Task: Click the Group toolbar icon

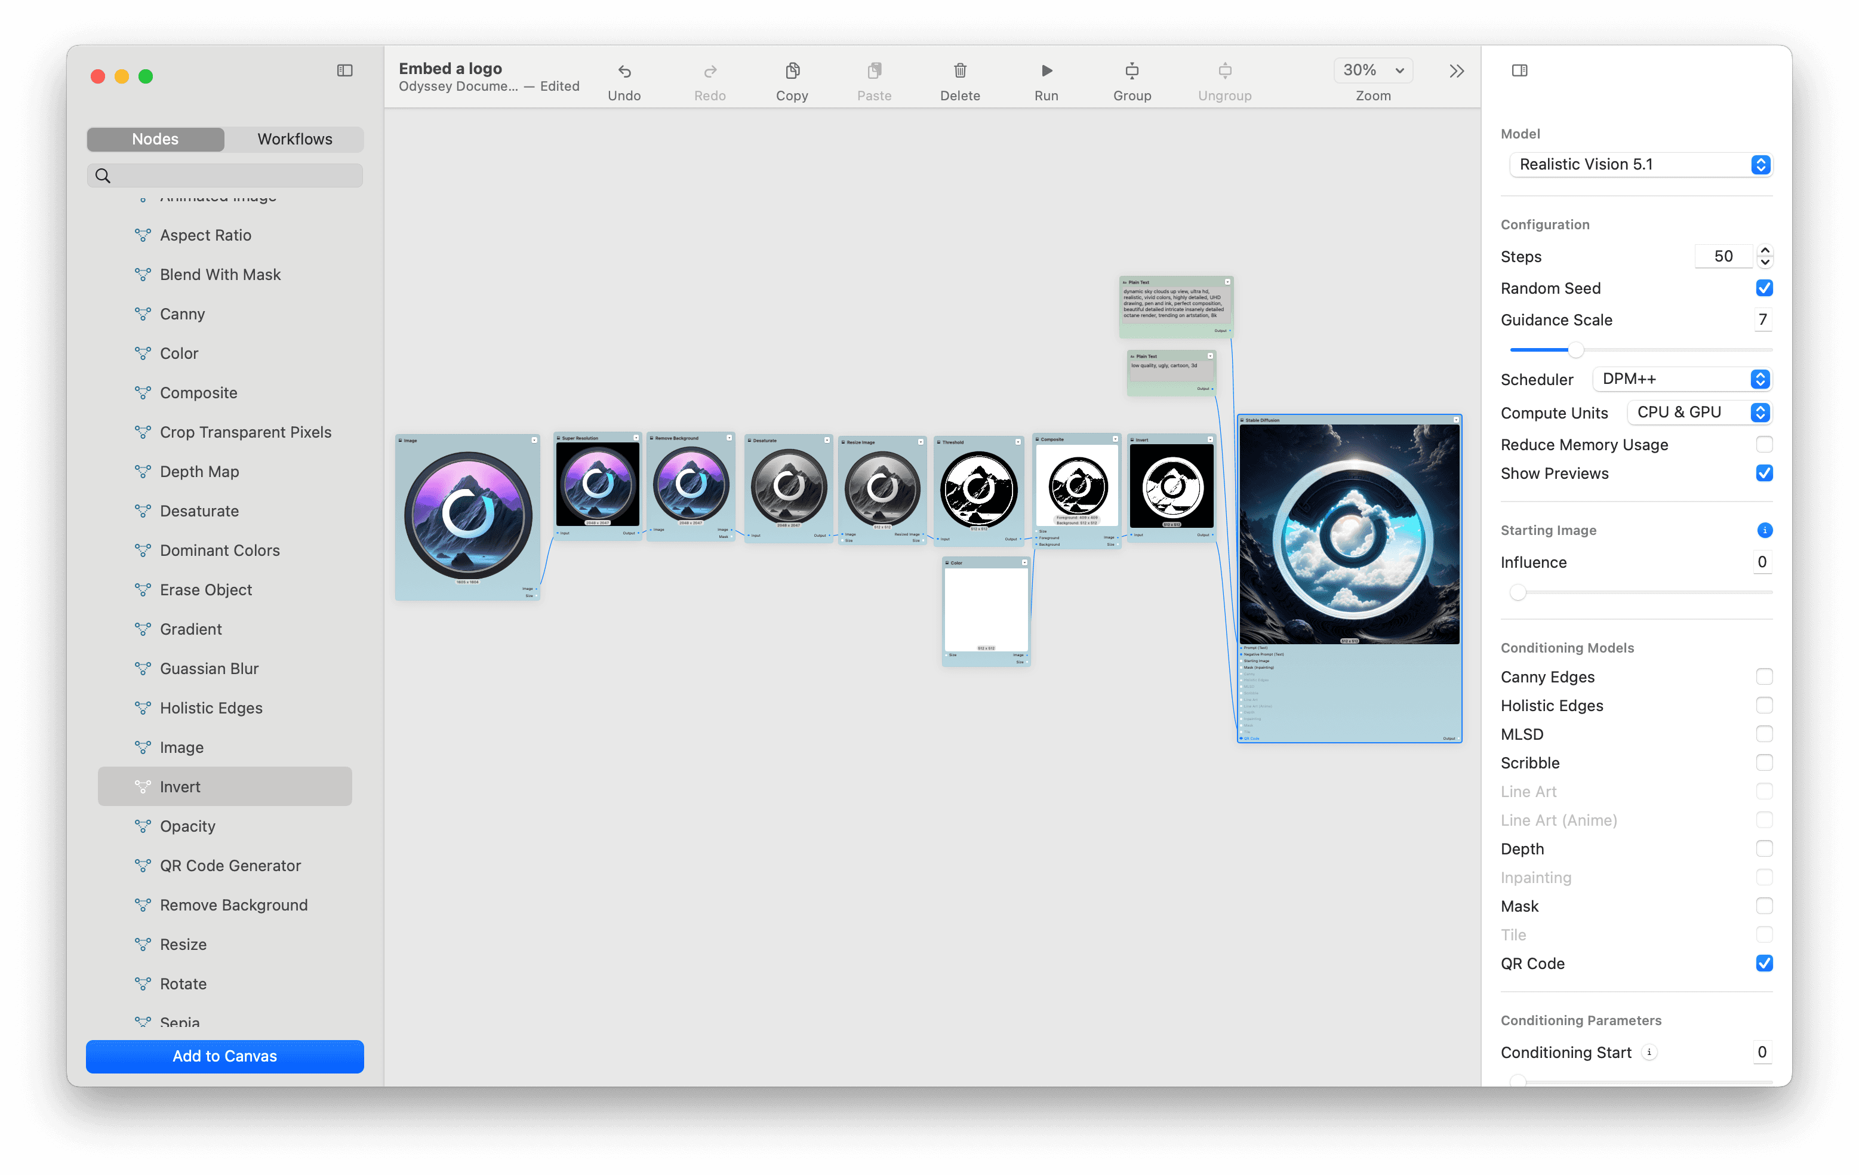Action: click(x=1132, y=71)
